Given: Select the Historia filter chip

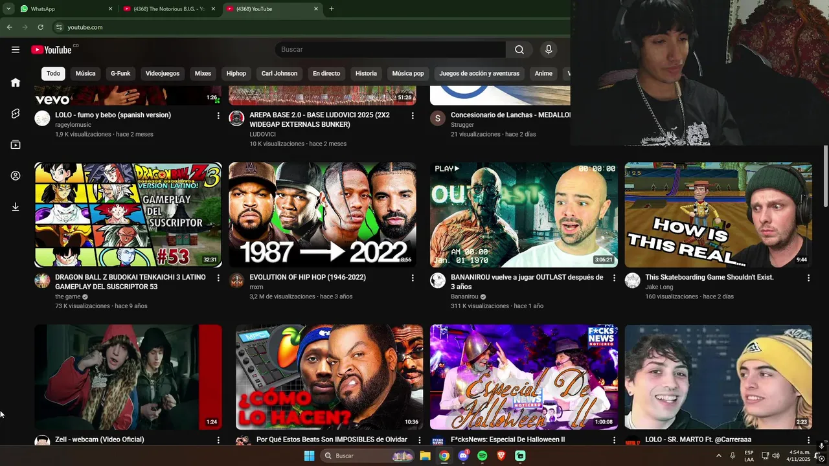Looking at the screenshot, I should pos(366,74).
